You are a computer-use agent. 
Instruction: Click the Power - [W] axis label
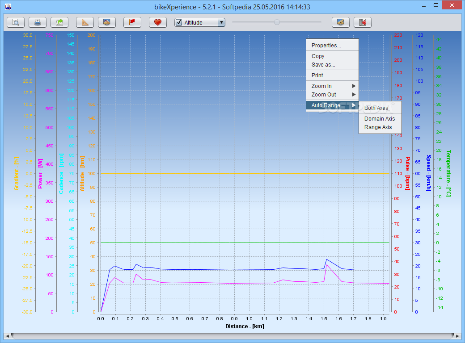(40, 174)
